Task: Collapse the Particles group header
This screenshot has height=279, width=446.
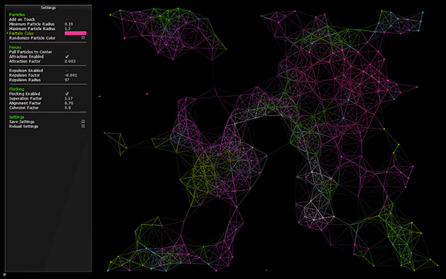Action: point(17,15)
